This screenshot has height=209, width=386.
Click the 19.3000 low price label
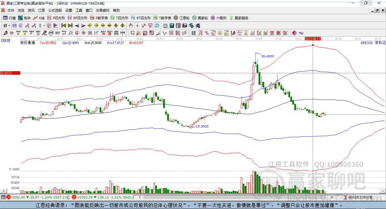(202, 126)
